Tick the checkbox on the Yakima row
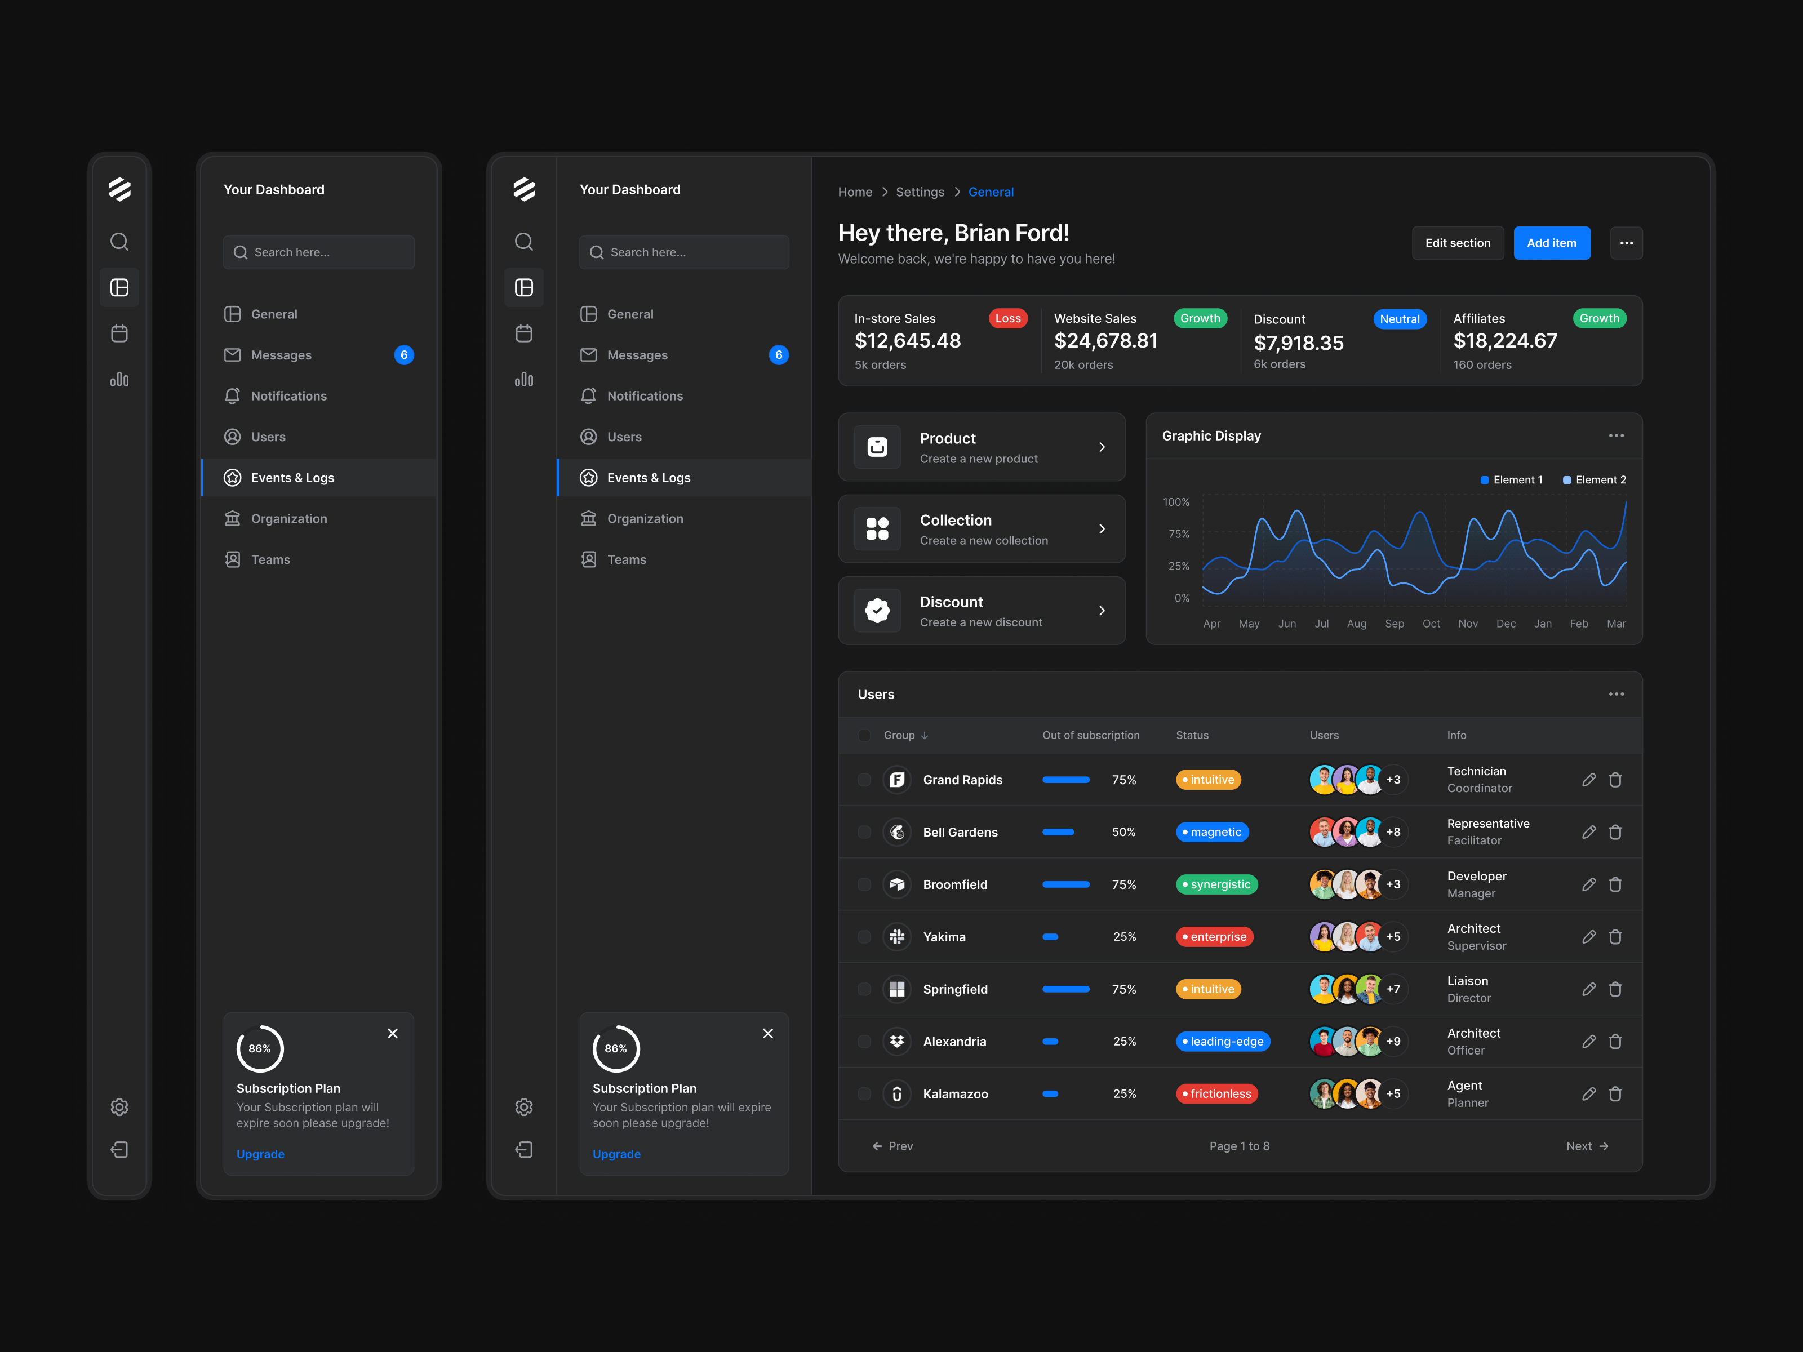Image resolution: width=1803 pixels, height=1352 pixels. (x=864, y=936)
